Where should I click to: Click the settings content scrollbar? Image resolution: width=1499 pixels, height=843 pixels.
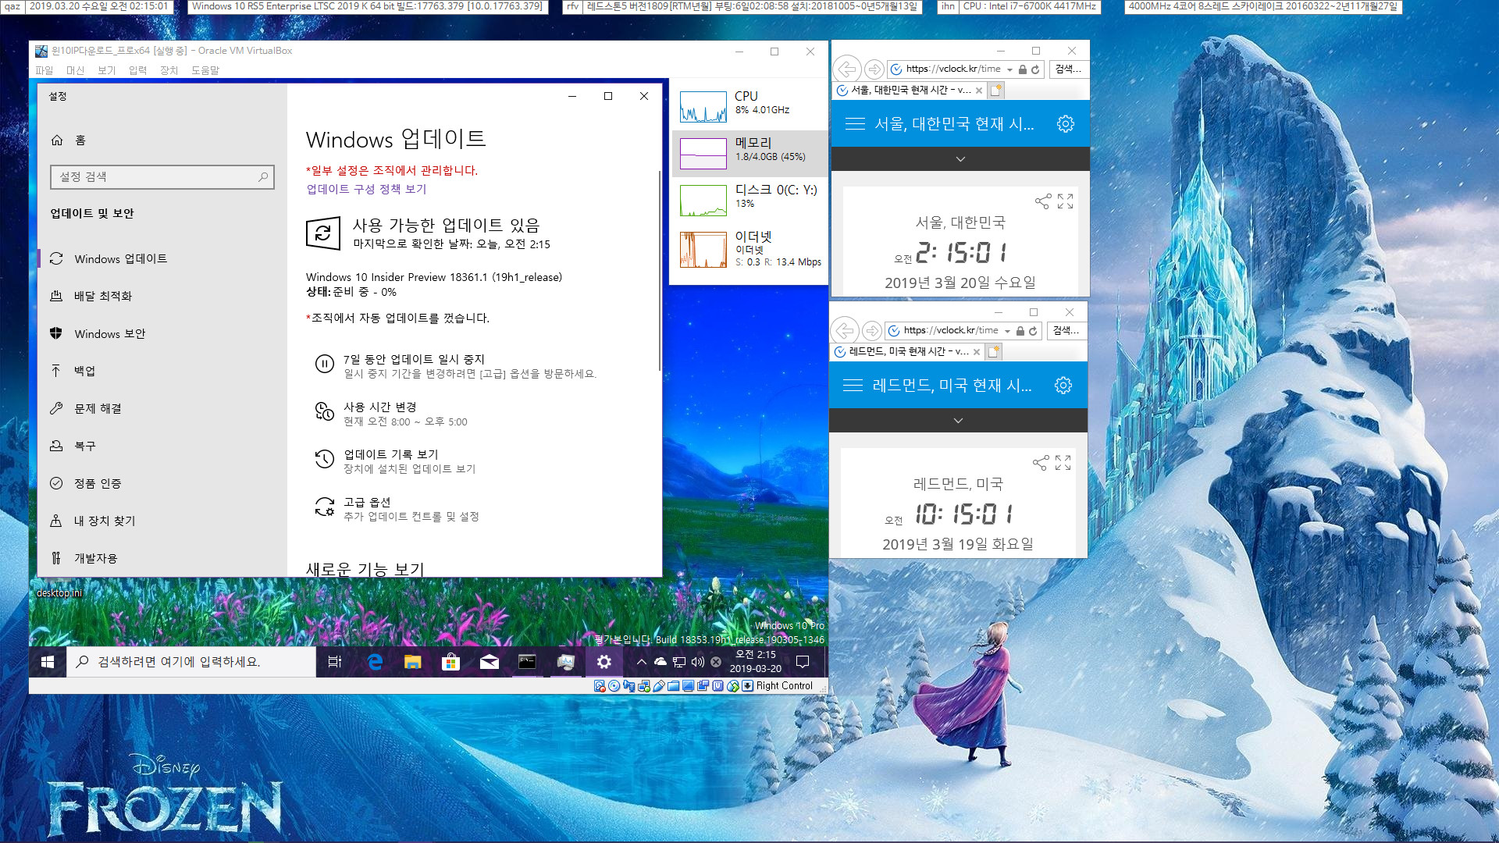click(x=660, y=269)
